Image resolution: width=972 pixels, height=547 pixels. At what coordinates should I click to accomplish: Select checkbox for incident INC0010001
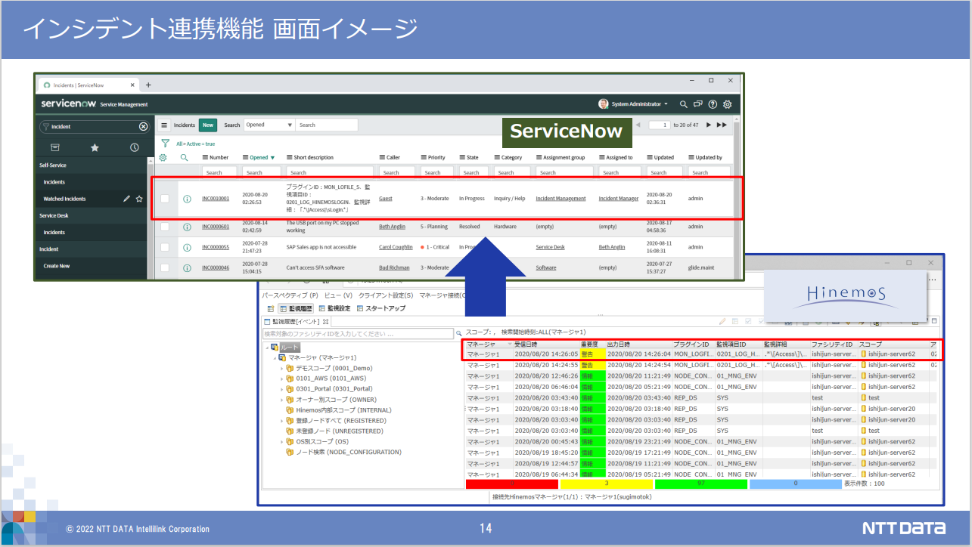[x=165, y=199]
